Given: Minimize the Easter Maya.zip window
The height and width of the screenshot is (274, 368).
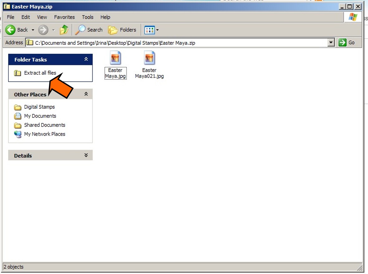Looking at the screenshot, I should [342, 7].
